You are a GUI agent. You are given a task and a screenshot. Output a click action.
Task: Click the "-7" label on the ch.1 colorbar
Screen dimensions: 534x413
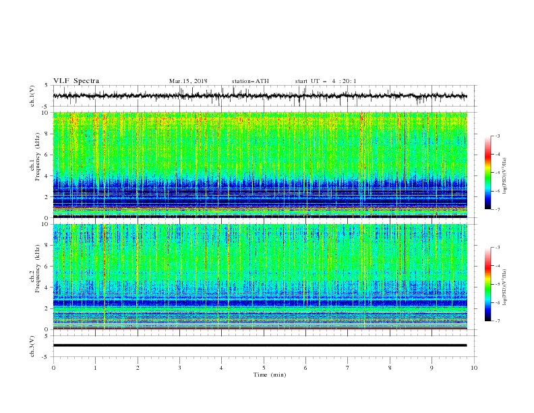coord(498,210)
